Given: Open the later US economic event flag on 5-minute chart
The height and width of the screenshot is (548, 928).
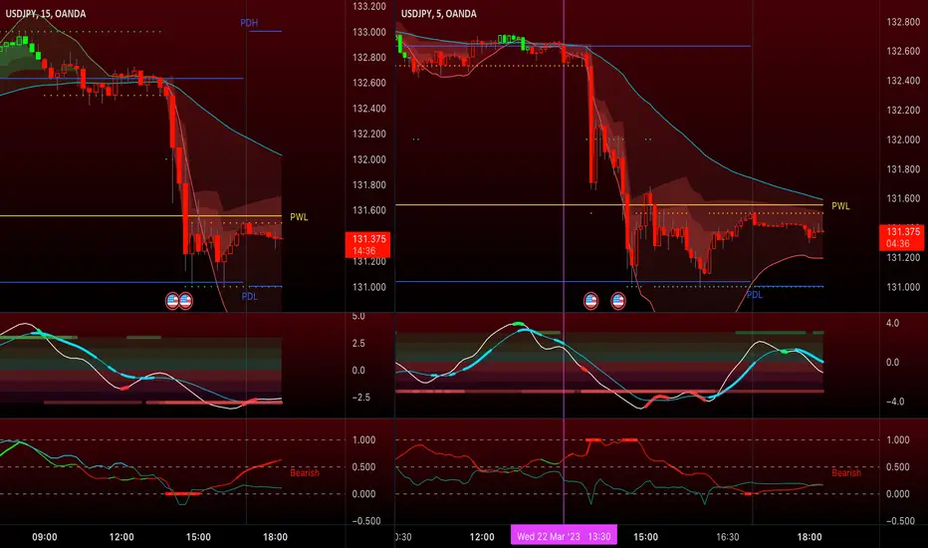Looking at the screenshot, I should (618, 301).
